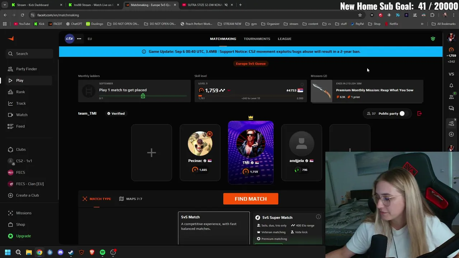The height and width of the screenshot is (258, 459).
Task: Click the green anti-cheat shield icon
Action: point(433,39)
